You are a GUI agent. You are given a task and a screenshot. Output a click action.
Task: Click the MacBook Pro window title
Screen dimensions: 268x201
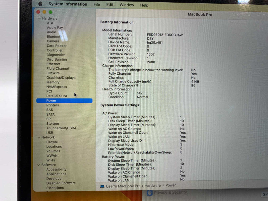click(x=200, y=15)
